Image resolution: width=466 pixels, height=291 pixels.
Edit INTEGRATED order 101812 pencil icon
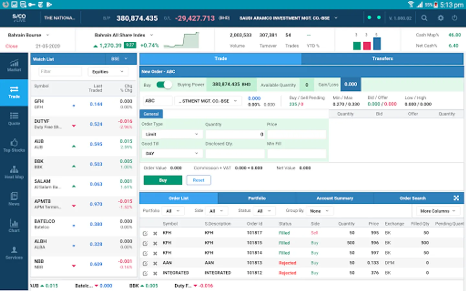[x=145, y=273]
